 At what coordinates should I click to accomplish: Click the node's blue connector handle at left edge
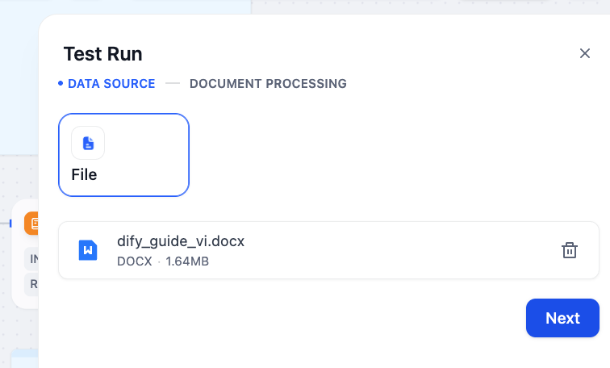pos(10,224)
